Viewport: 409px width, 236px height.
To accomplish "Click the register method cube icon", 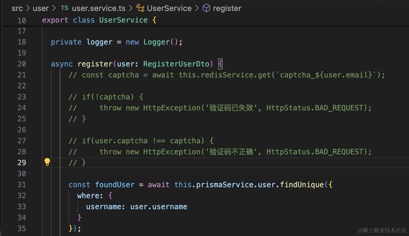I will pos(206,8).
